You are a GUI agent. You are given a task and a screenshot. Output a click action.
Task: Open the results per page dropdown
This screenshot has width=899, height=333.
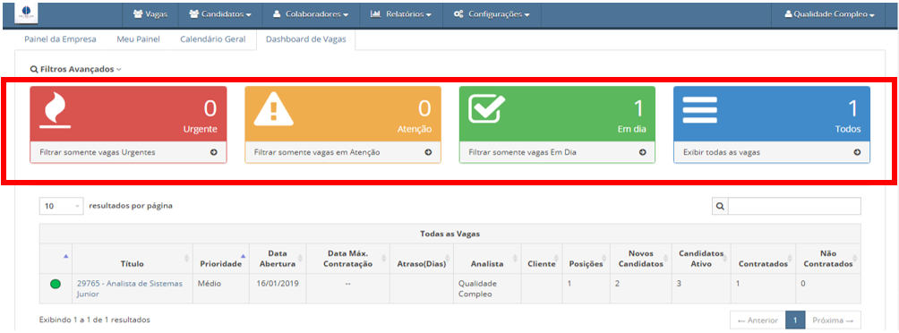(62, 206)
